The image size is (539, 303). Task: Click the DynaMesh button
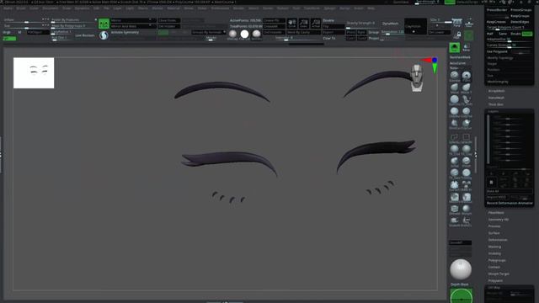391,24
